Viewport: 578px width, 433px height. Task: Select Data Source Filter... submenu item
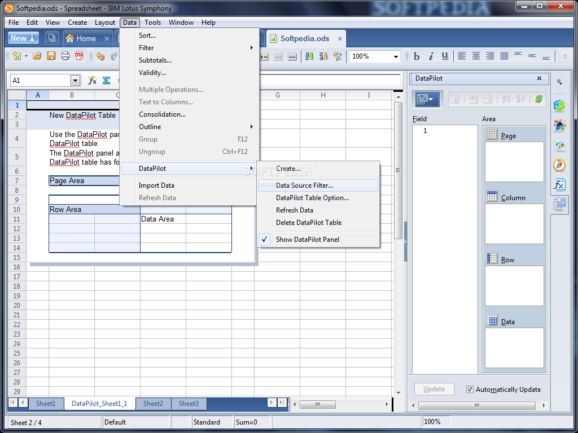pyautogui.click(x=318, y=185)
